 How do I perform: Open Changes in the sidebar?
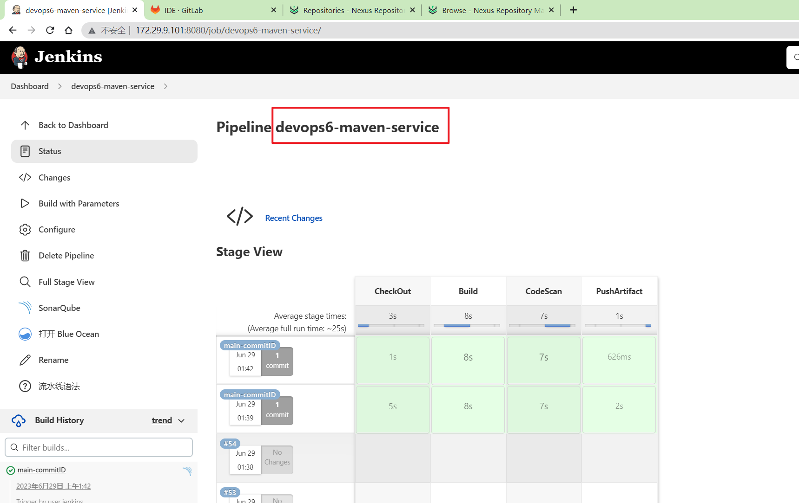point(54,178)
